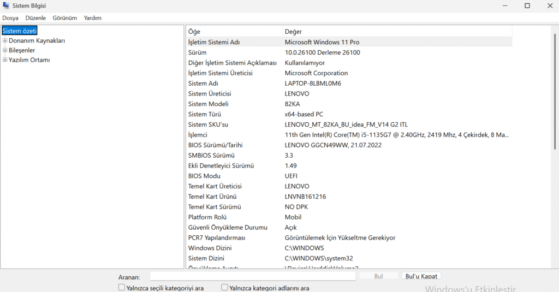
Task: Enable 'Yalnızca seçili kategoriyi ara' checkbox
Action: coord(122,288)
